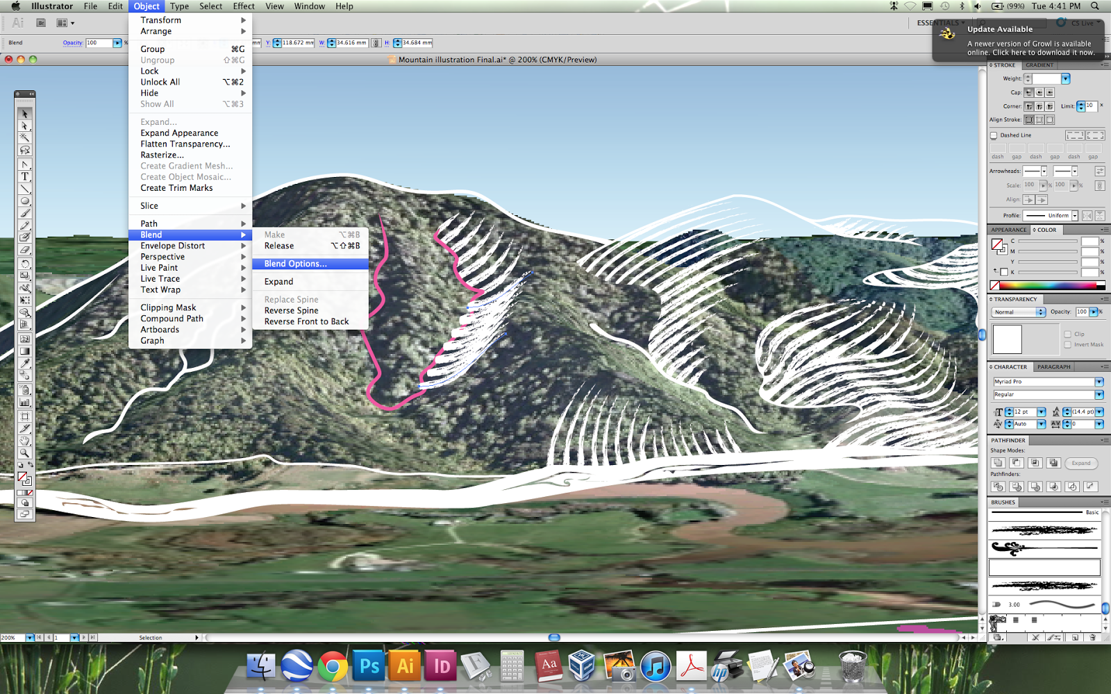Viewport: 1111px width, 694px height.
Task: Open the Brush Libraries menu button
Action: 998,637
